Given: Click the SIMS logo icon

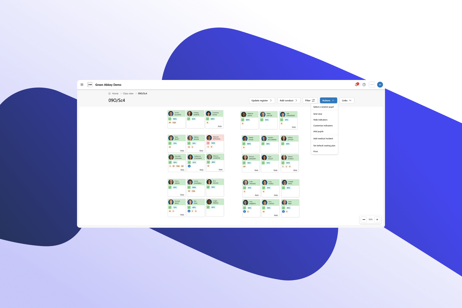Looking at the screenshot, I should [90, 85].
